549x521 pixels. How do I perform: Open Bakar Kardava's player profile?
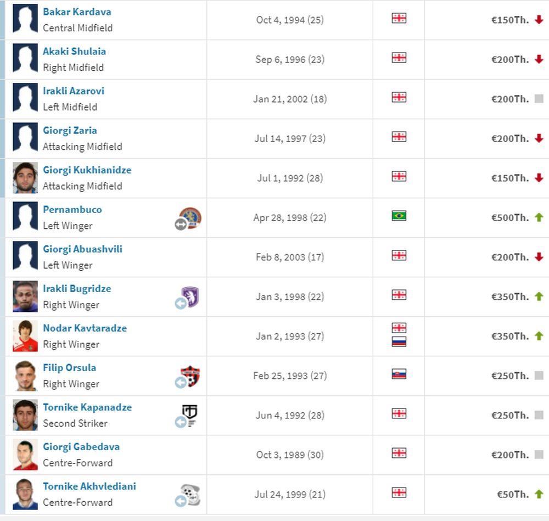(77, 12)
